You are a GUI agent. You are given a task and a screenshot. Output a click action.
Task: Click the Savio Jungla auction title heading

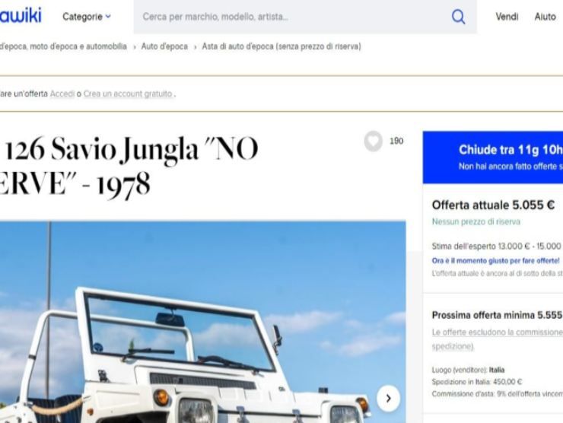point(129,166)
